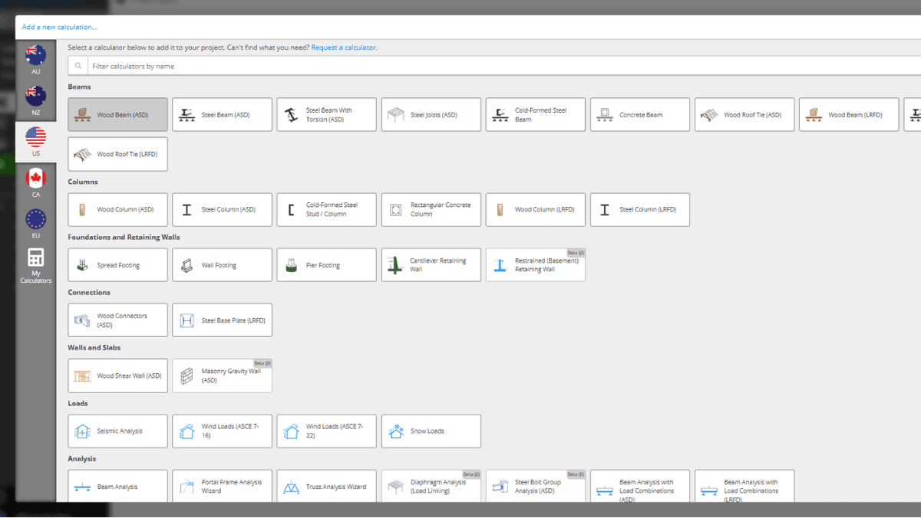Click the Pier Footing icon
Viewport: 921px width, 518px height.
[291, 265]
